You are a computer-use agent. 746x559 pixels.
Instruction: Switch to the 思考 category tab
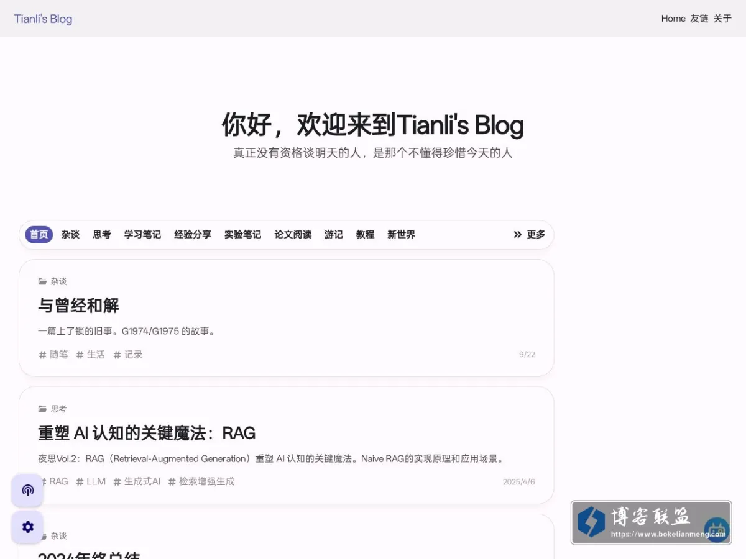tap(102, 234)
